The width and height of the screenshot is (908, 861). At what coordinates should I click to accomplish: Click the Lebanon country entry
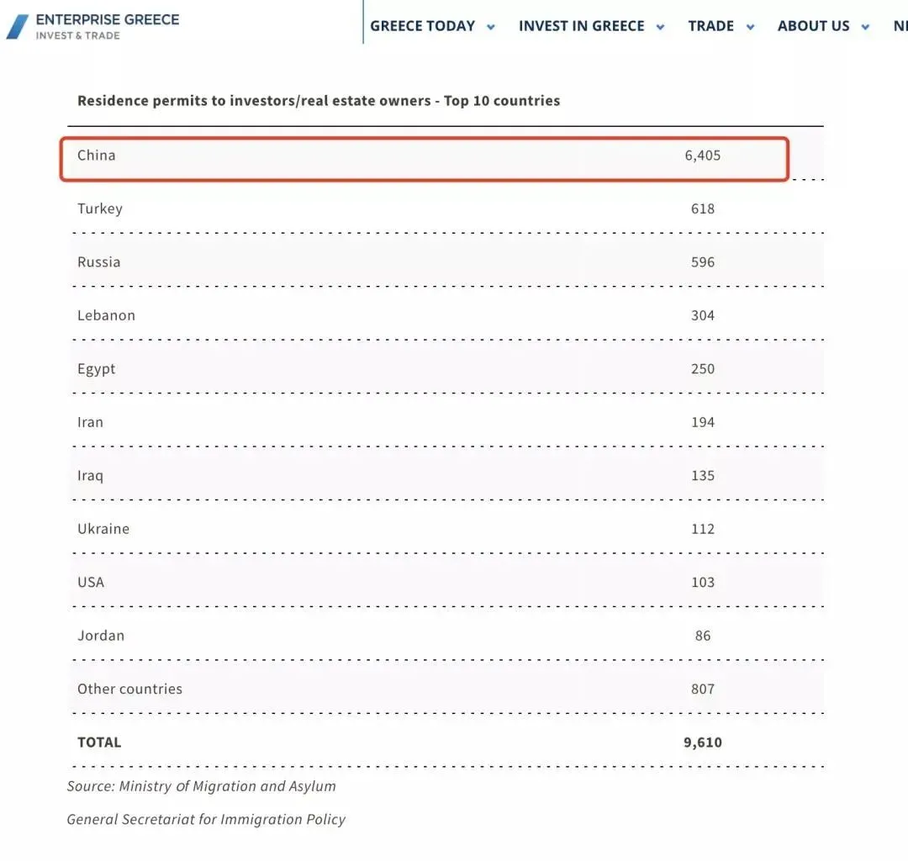pos(106,315)
